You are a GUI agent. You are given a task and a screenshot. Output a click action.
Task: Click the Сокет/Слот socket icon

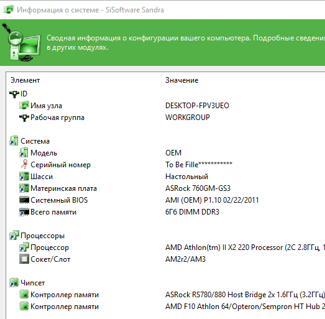[24, 259]
